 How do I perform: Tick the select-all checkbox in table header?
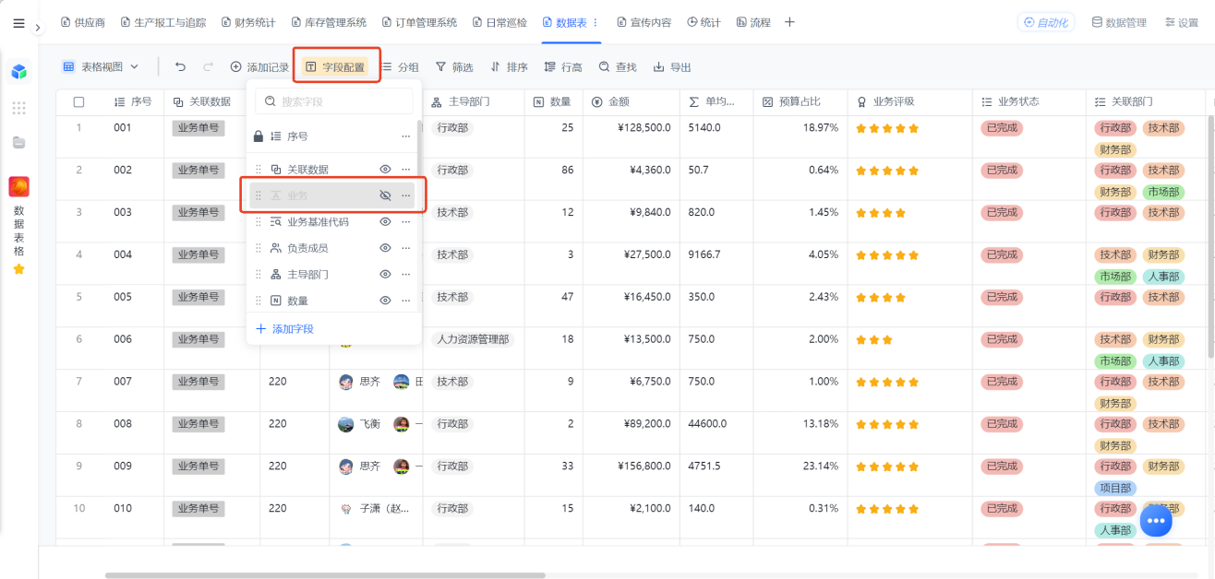(x=78, y=101)
